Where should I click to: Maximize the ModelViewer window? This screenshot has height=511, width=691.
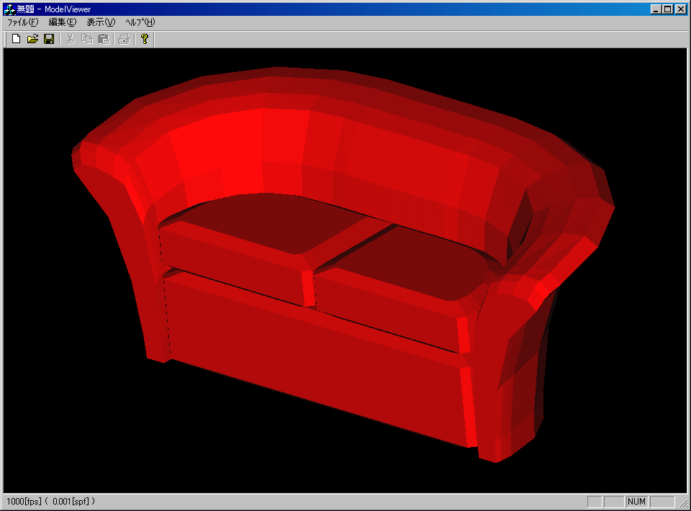pyautogui.click(x=668, y=9)
